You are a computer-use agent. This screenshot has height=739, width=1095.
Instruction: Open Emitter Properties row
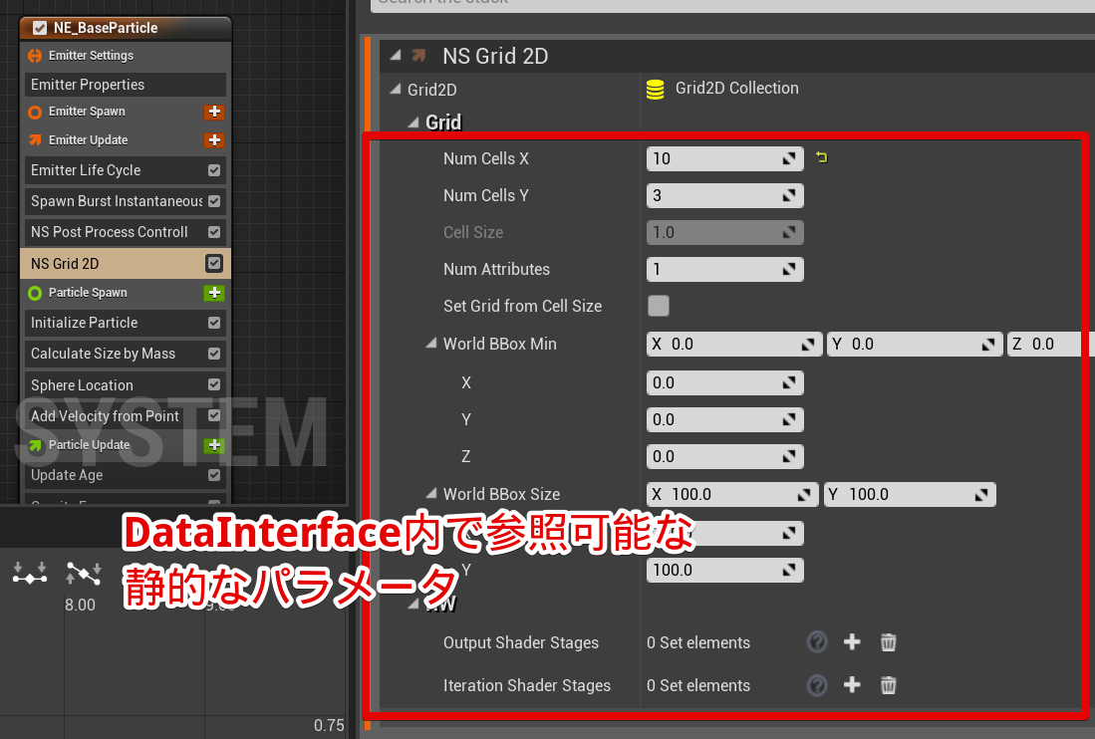[126, 85]
